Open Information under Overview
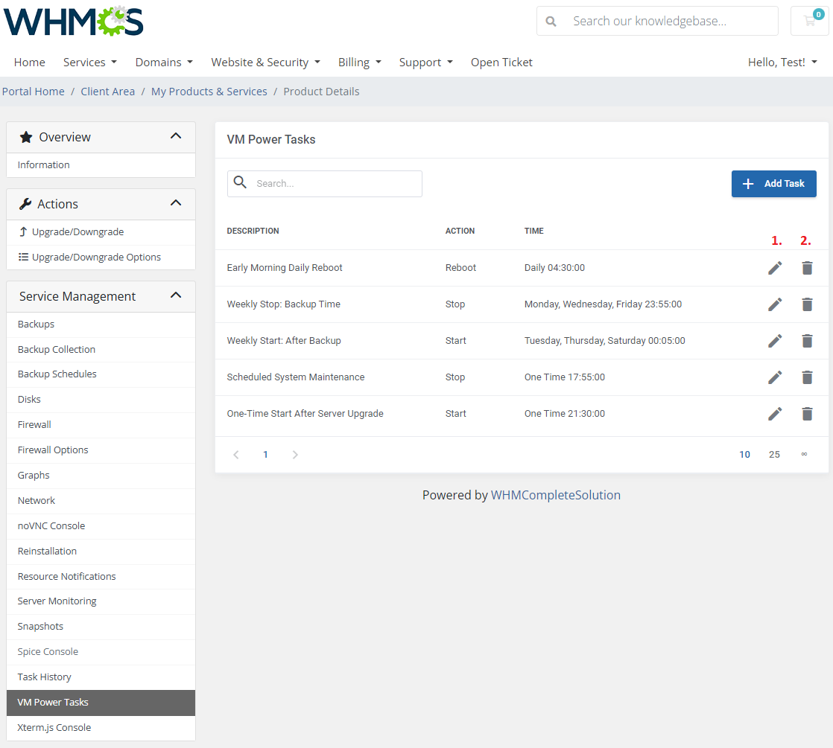The height and width of the screenshot is (748, 833). click(x=101, y=165)
